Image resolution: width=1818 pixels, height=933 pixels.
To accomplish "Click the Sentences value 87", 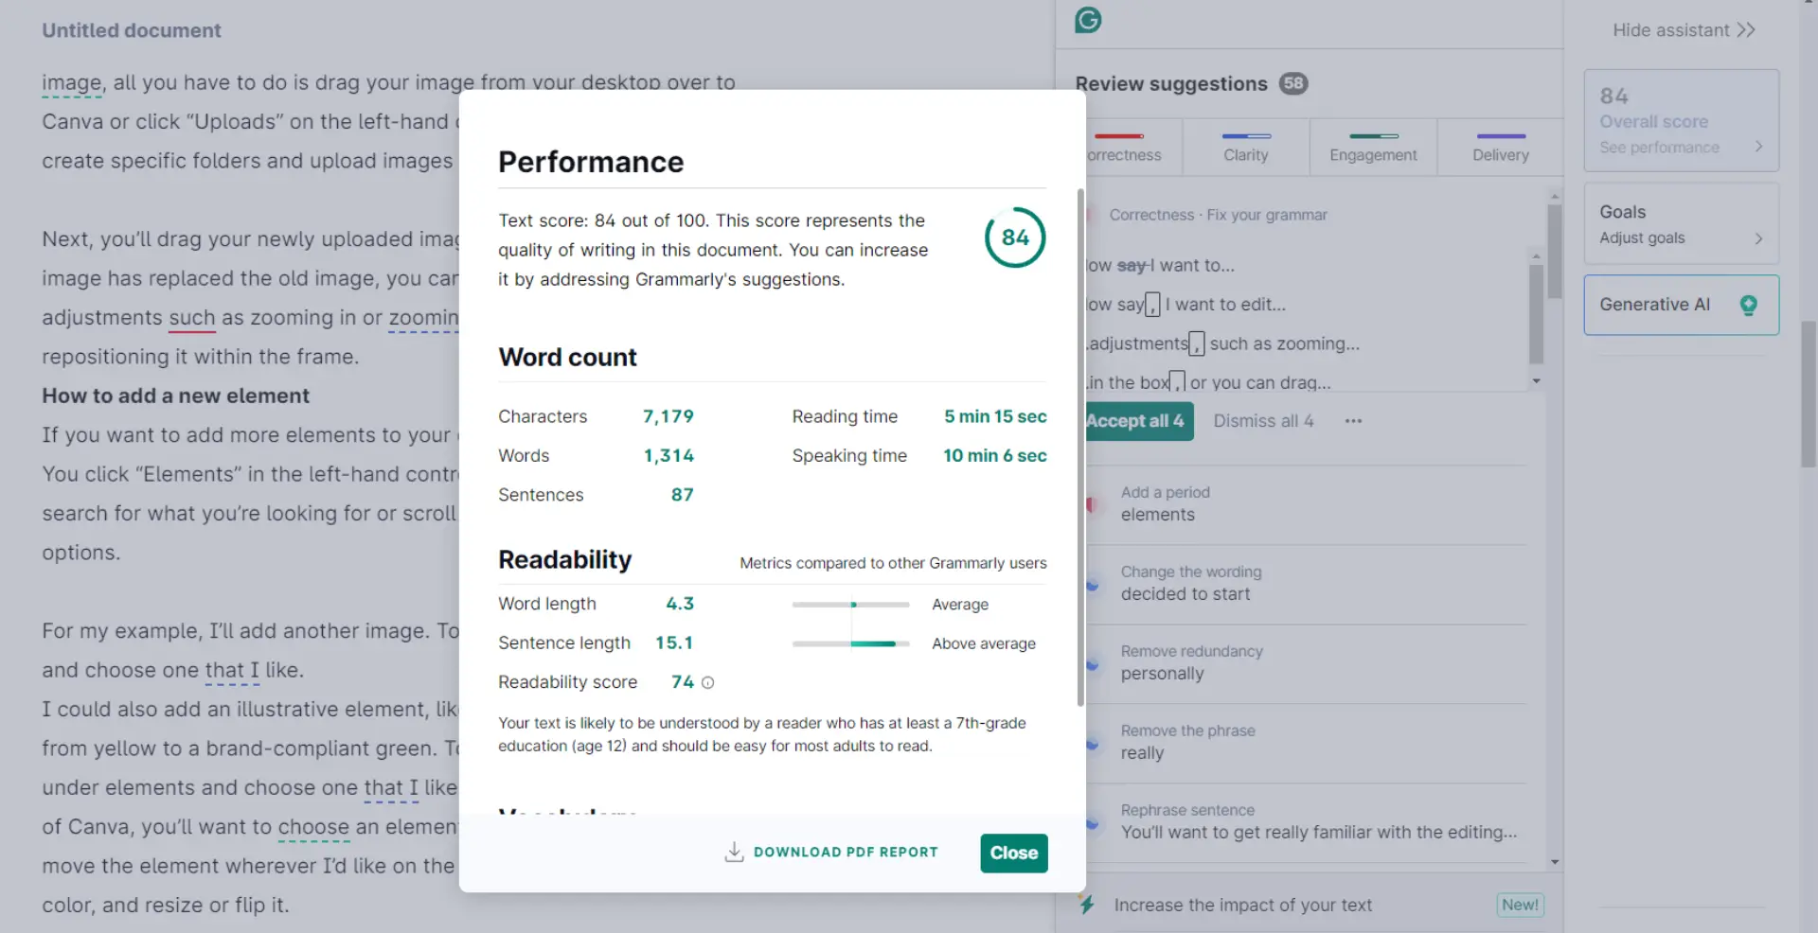I will tap(683, 495).
